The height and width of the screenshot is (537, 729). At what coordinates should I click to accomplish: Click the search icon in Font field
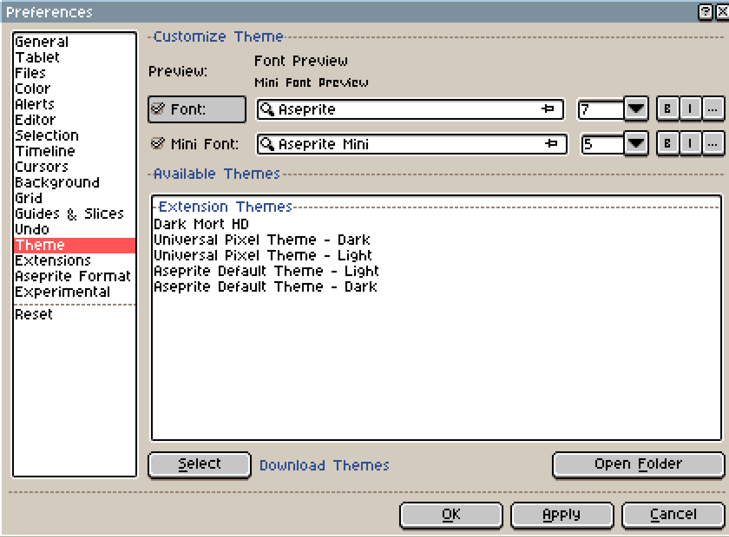[x=267, y=109]
